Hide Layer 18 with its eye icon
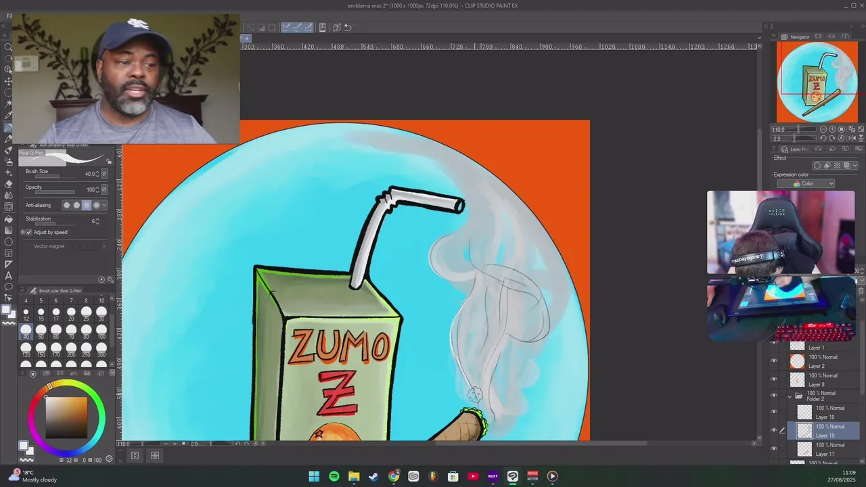866x487 pixels. [774, 412]
